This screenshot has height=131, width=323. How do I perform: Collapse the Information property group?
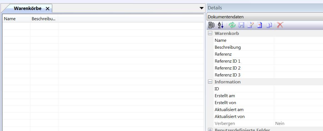210,82
